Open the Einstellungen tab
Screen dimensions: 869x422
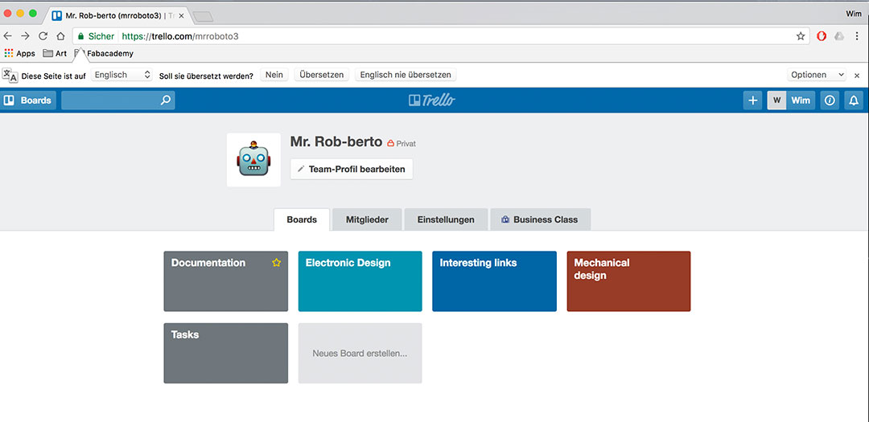(446, 219)
